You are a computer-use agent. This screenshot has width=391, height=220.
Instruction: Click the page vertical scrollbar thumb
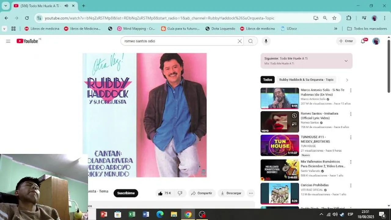click(389, 66)
